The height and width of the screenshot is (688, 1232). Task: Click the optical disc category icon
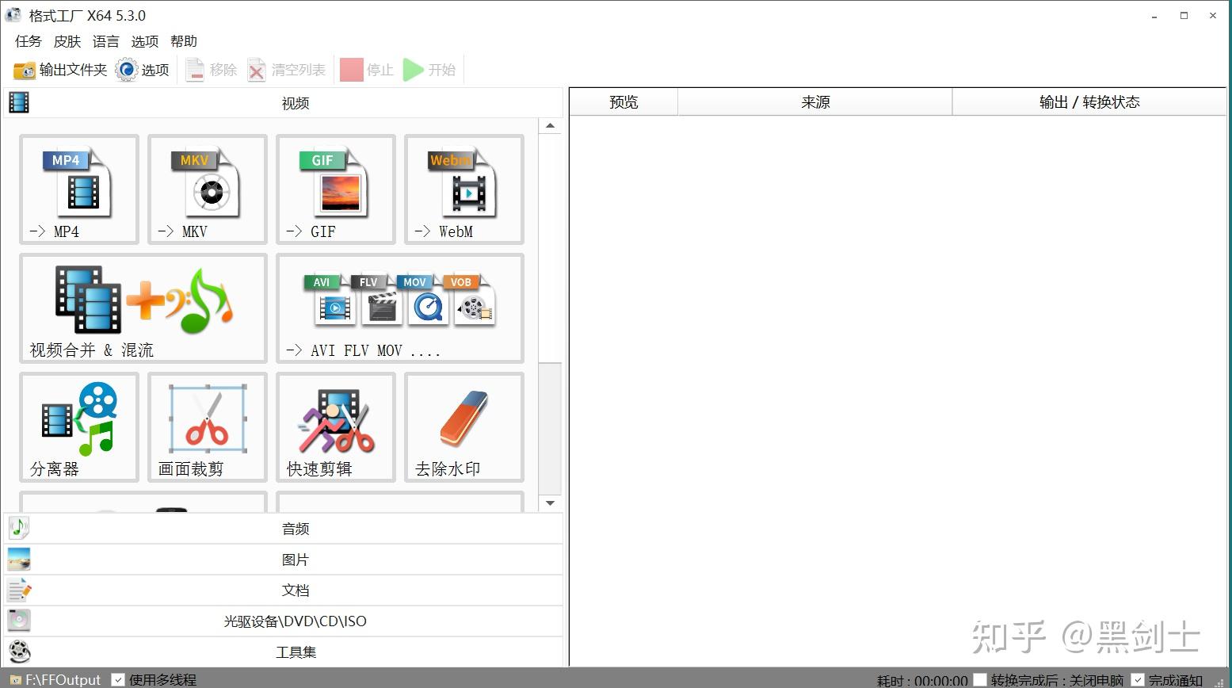point(19,621)
